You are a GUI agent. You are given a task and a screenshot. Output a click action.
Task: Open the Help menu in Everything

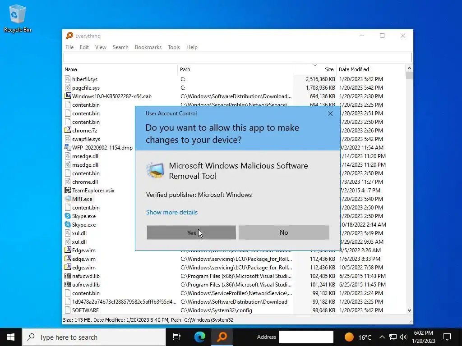coord(192,47)
